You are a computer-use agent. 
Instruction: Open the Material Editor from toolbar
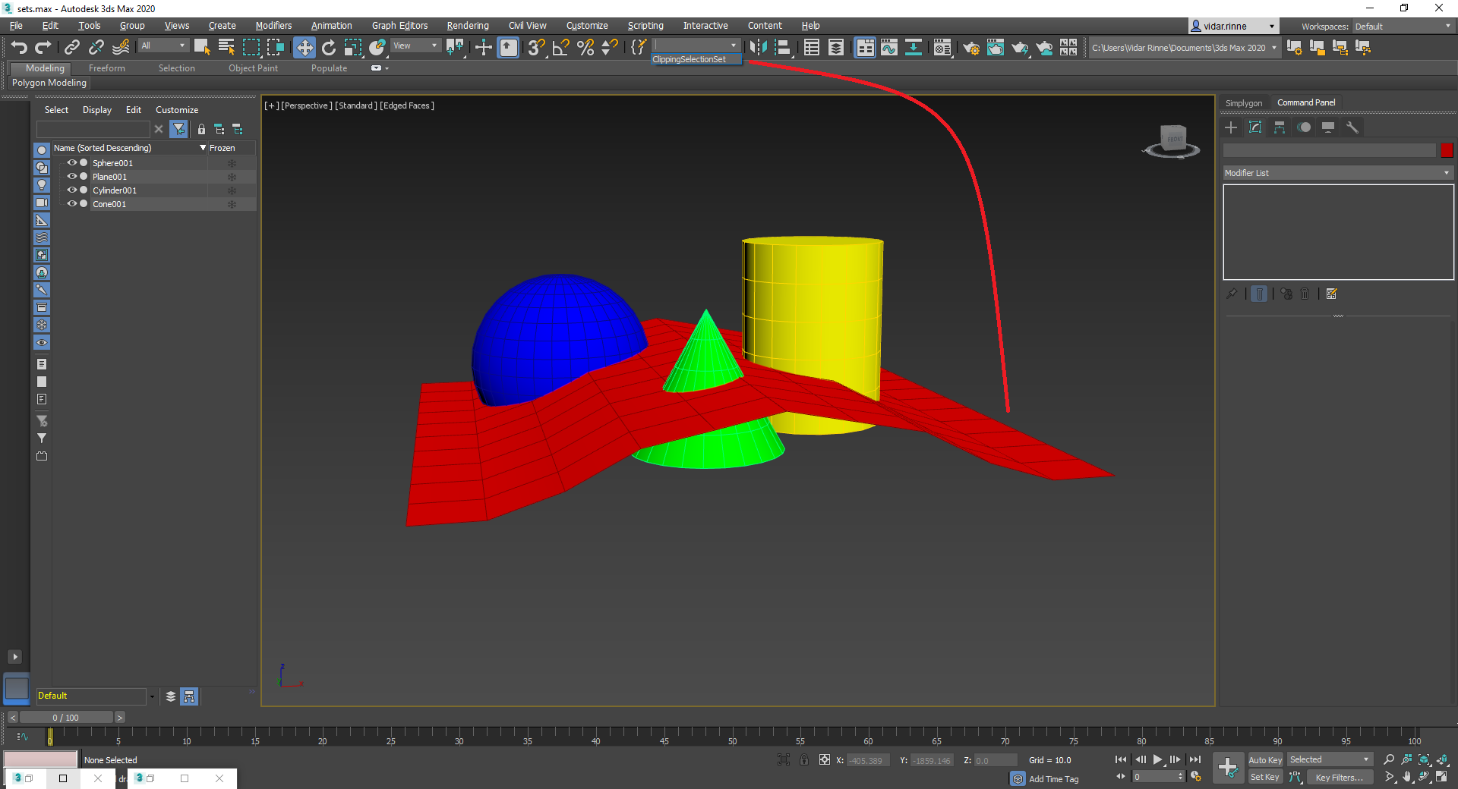[x=942, y=48]
